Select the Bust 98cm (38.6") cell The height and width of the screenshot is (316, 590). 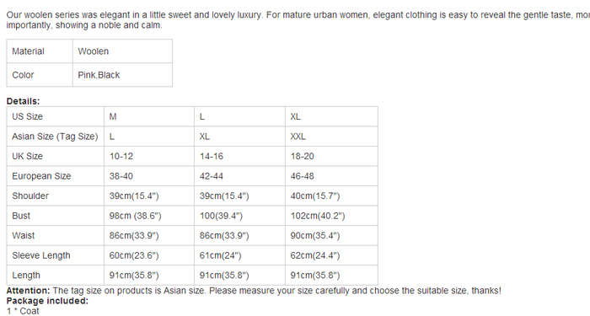149,216
